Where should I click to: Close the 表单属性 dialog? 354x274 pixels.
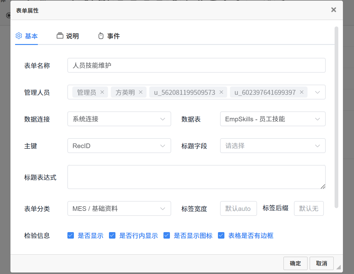[333, 10]
